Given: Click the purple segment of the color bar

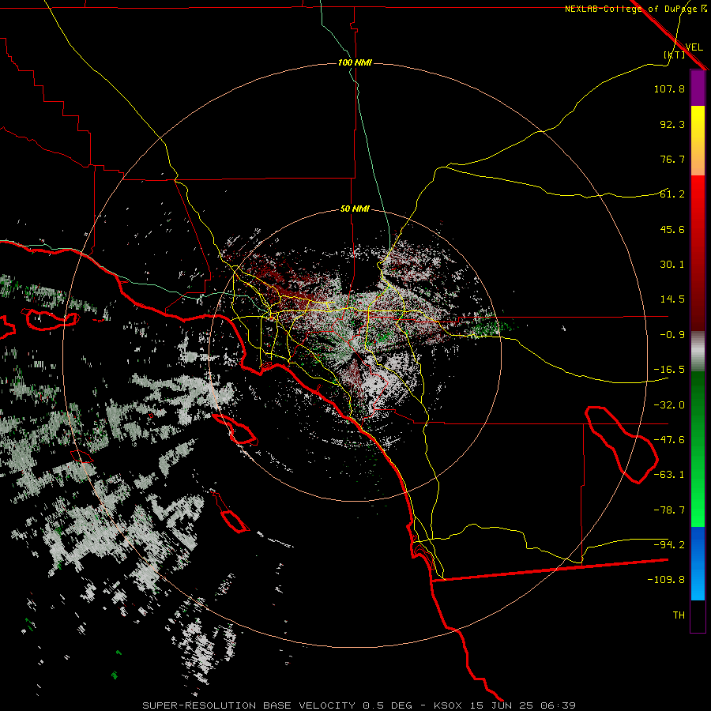Looking at the screenshot, I should coord(698,88).
